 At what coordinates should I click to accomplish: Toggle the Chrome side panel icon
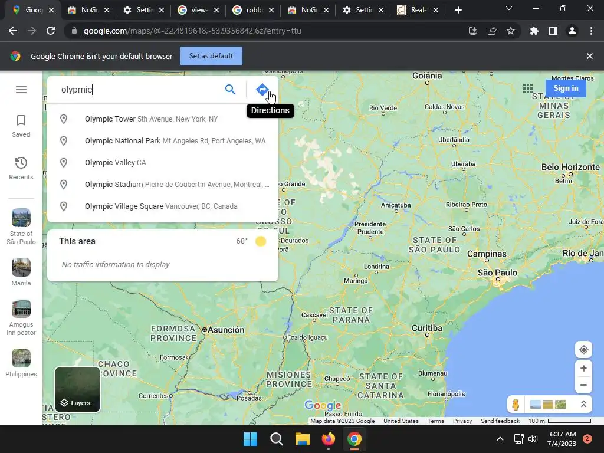click(x=553, y=31)
